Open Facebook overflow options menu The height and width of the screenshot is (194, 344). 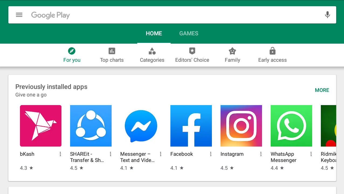(211, 154)
